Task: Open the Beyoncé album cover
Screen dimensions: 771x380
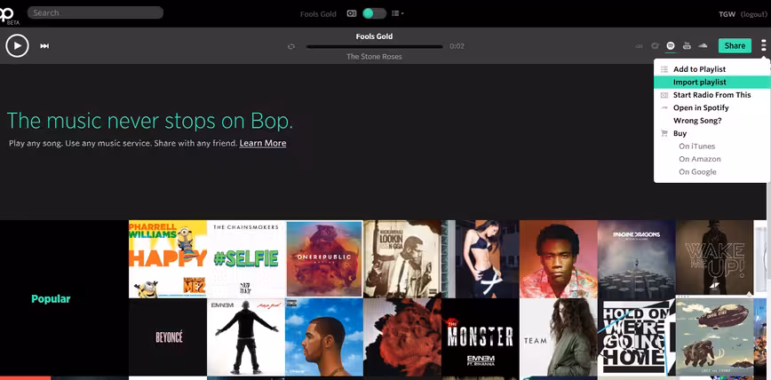Action: 168,337
